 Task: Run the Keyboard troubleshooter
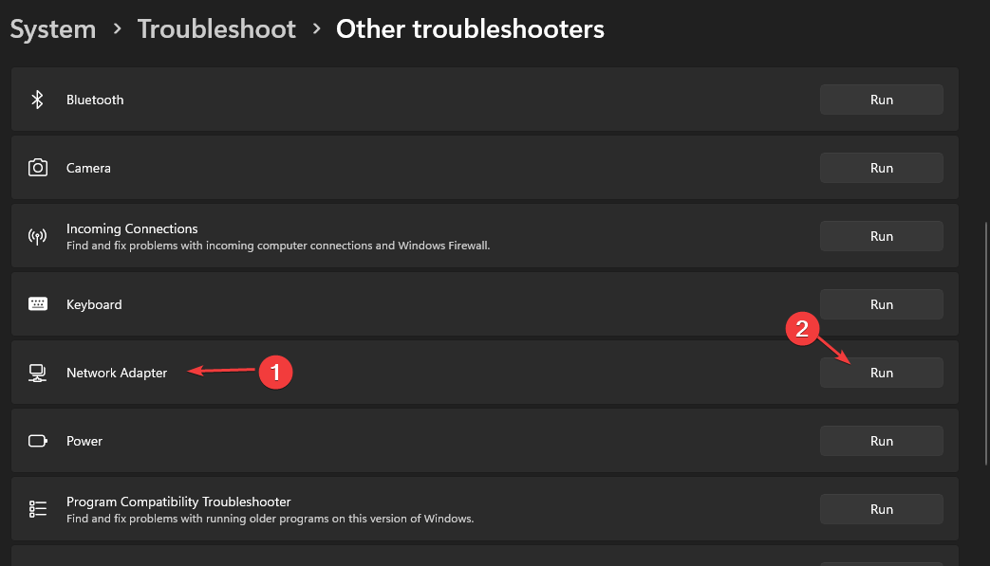click(x=881, y=304)
